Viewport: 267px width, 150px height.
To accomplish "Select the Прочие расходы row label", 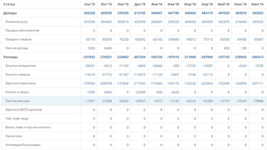I will (x=18, y=101).
